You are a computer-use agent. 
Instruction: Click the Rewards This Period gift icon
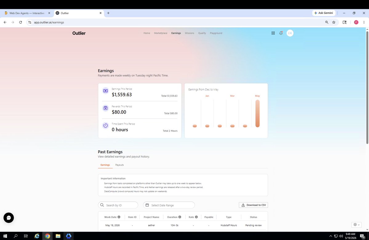click(x=106, y=108)
